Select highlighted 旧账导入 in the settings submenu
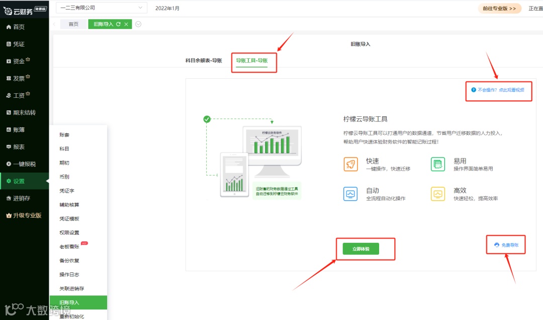The height and width of the screenshot is (320, 543). (x=78, y=302)
